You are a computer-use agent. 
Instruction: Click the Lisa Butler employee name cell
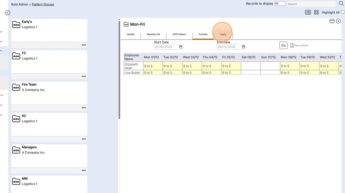pyautogui.click(x=133, y=73)
